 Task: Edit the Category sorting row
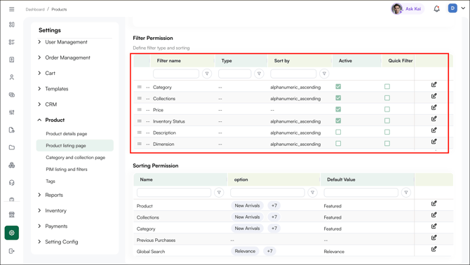(x=434, y=226)
